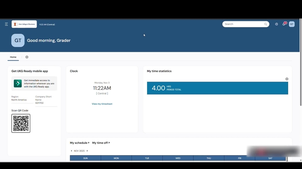Open dashboard settings gear beside Home tab
The width and height of the screenshot is (302, 169).
(27, 57)
